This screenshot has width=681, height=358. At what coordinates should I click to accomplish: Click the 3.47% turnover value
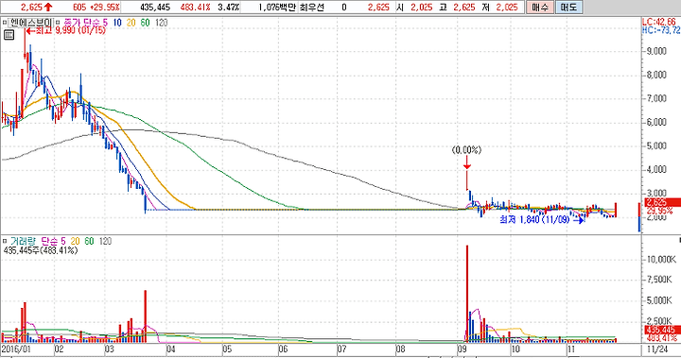click(x=229, y=7)
